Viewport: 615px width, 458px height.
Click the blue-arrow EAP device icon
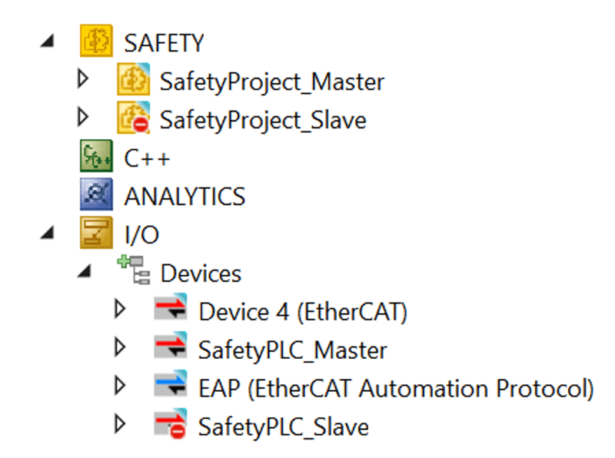tap(170, 385)
